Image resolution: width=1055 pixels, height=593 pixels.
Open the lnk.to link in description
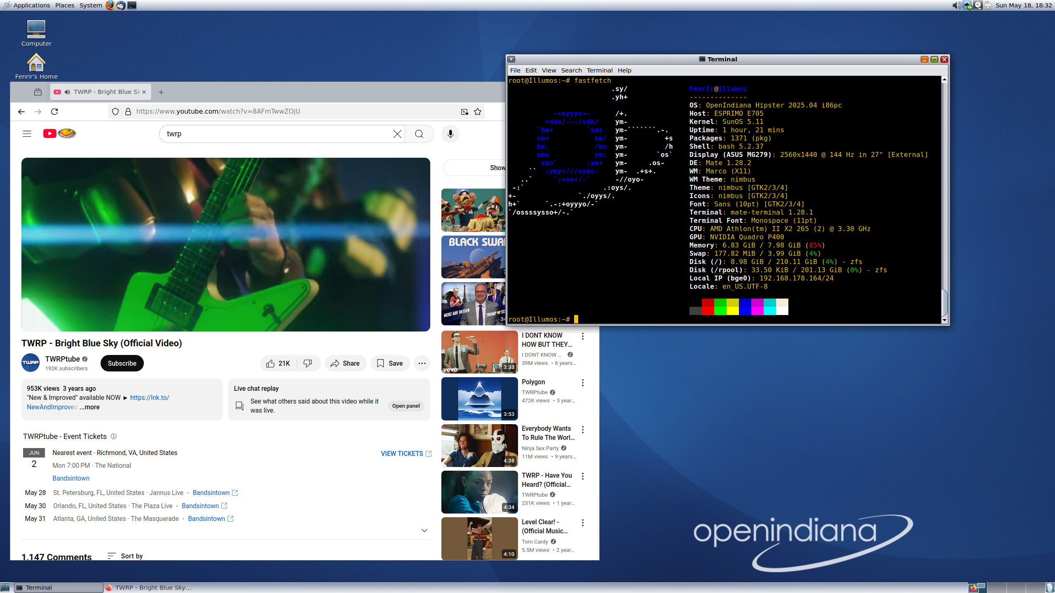(150, 397)
